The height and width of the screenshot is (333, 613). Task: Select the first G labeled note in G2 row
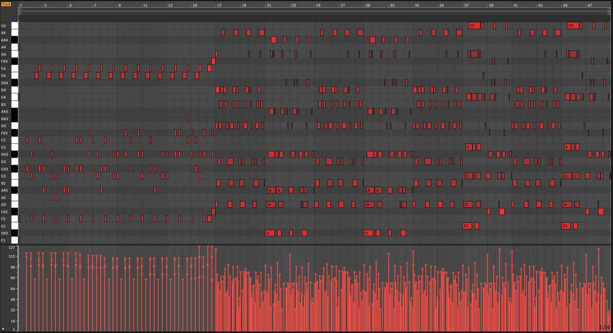pos(270,204)
